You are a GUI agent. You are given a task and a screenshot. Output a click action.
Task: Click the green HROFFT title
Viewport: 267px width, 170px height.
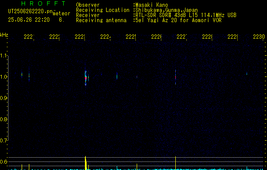[44, 3]
